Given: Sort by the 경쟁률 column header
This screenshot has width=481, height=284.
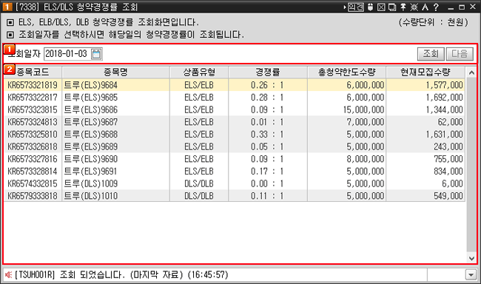Looking at the screenshot, I should 268,72.
